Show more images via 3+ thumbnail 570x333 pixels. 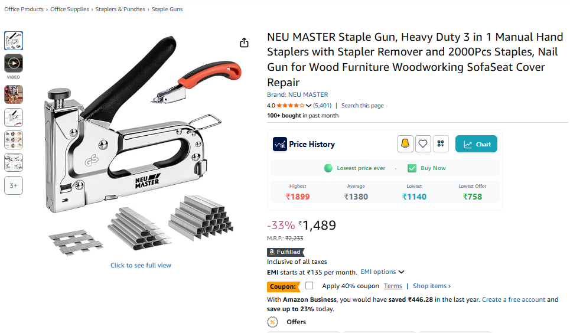(14, 185)
